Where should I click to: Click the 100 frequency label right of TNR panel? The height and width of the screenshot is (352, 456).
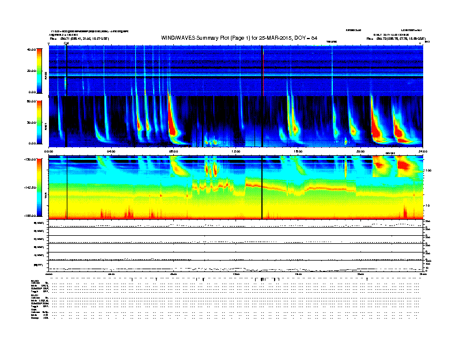[x=428, y=170]
